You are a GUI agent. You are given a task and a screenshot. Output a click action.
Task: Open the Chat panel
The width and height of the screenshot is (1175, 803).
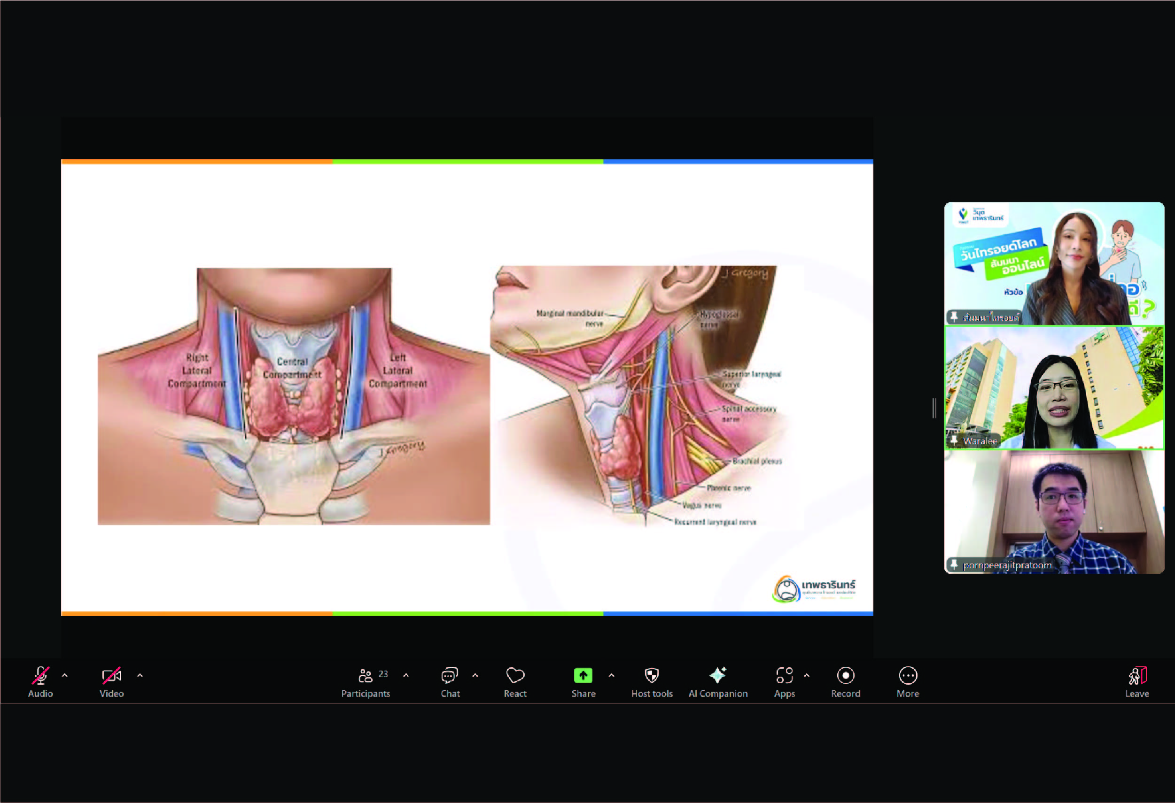[x=450, y=682]
